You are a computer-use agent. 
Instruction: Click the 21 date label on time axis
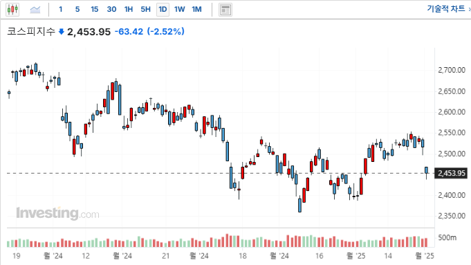click(165, 256)
